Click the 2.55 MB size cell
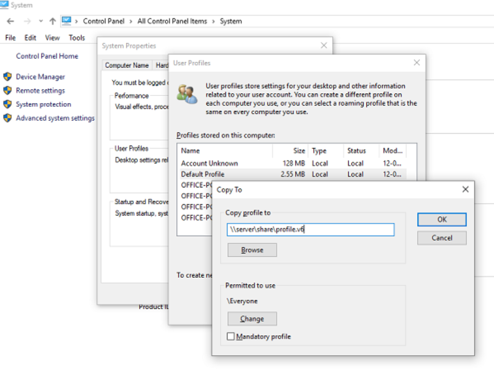 [x=293, y=174]
